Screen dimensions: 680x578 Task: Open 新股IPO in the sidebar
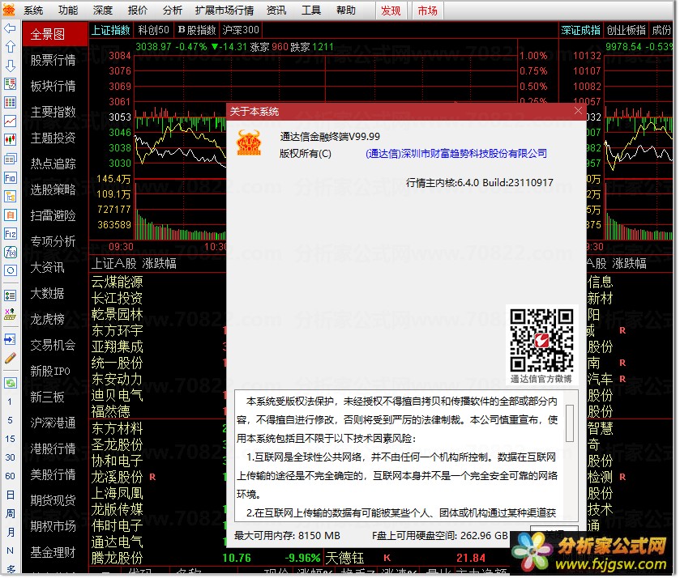(50, 371)
